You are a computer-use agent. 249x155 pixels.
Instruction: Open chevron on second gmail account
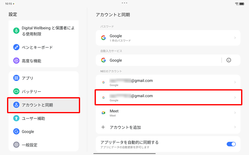point(235,98)
